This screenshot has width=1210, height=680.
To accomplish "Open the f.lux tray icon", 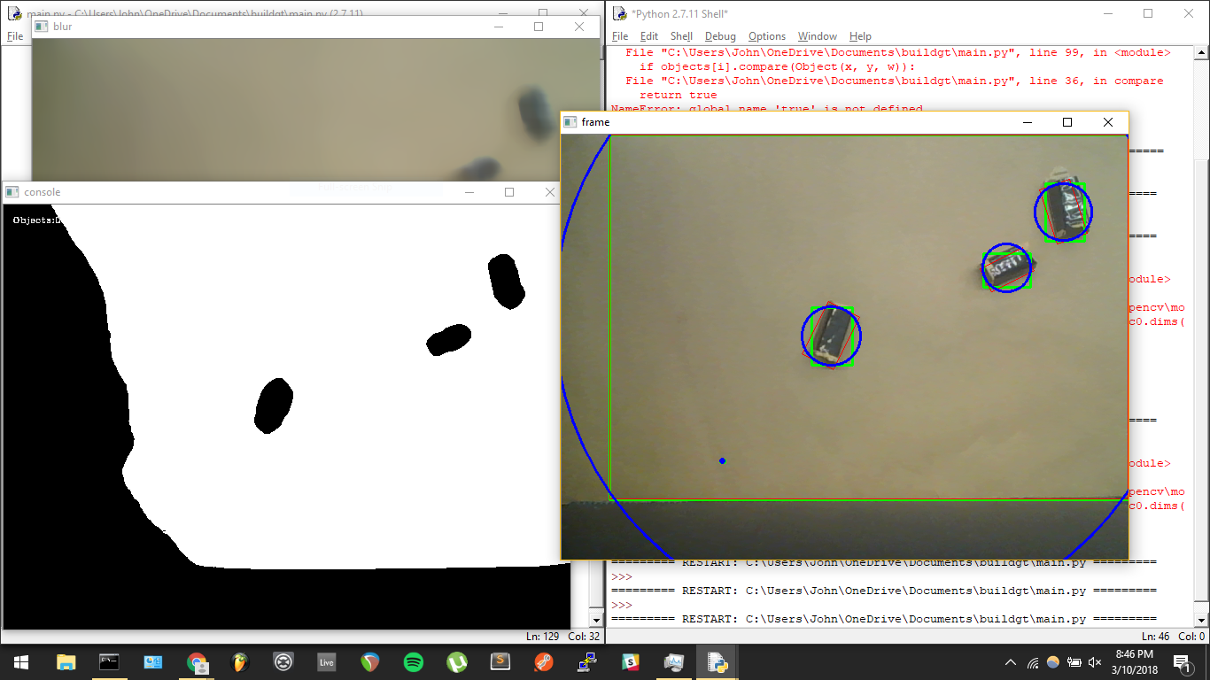I will (x=1053, y=662).
